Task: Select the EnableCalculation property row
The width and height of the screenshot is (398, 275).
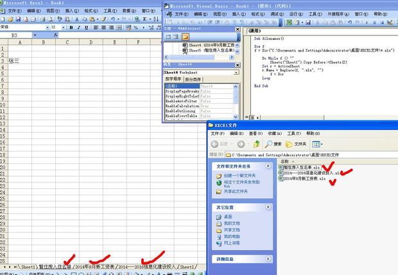Action: (199, 106)
